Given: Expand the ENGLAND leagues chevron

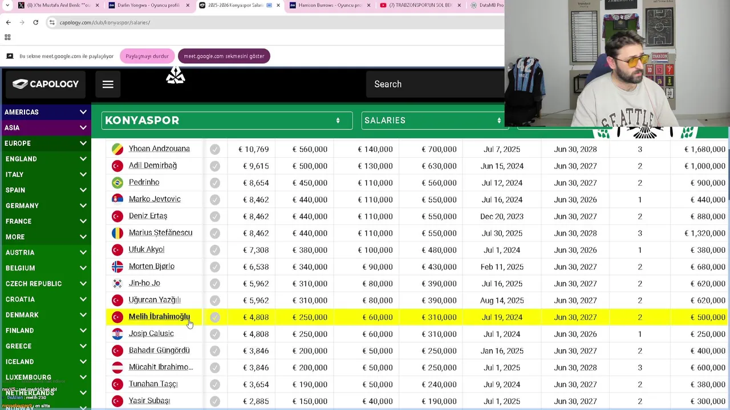Looking at the screenshot, I should [x=83, y=159].
